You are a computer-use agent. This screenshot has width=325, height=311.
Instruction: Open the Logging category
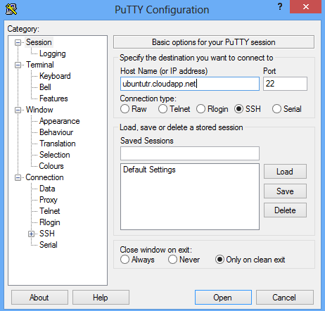[53, 53]
